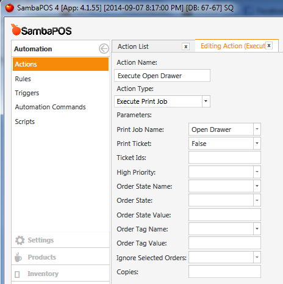Expand the Order Tag Name dropdown

point(257,229)
